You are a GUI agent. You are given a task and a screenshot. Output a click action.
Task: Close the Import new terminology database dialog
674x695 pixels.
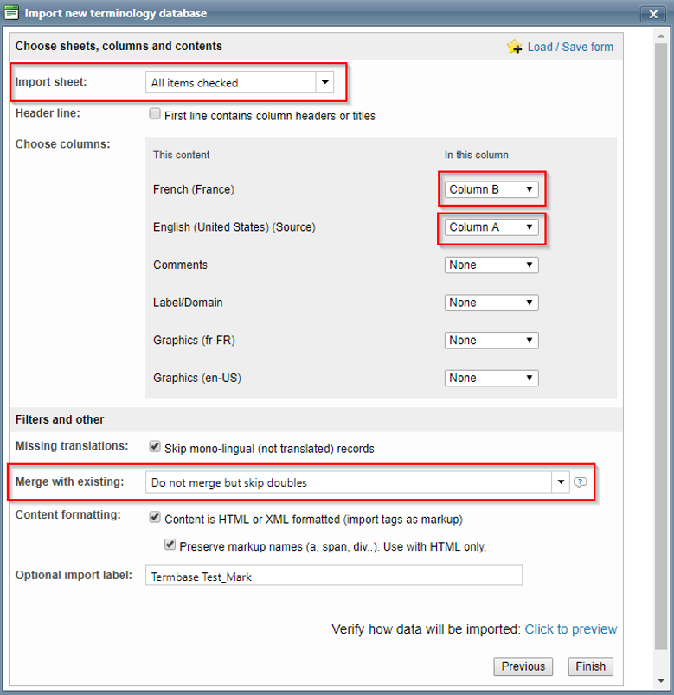[x=652, y=13]
